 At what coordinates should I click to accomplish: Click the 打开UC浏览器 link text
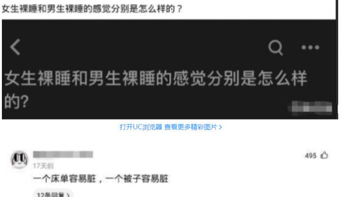[x=141, y=127]
